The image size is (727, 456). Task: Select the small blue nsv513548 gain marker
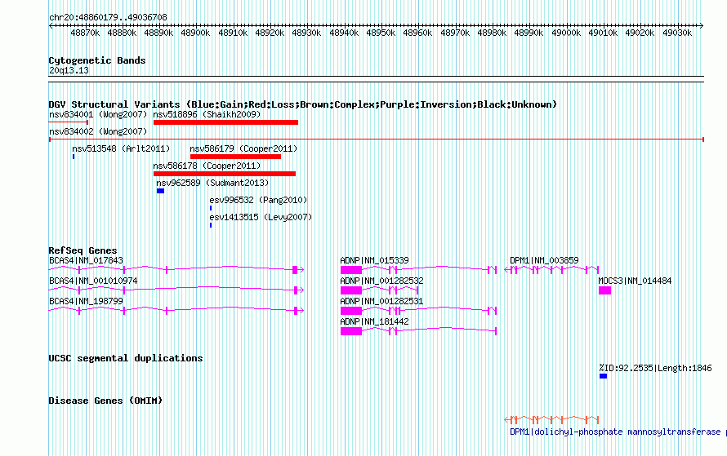(74, 157)
